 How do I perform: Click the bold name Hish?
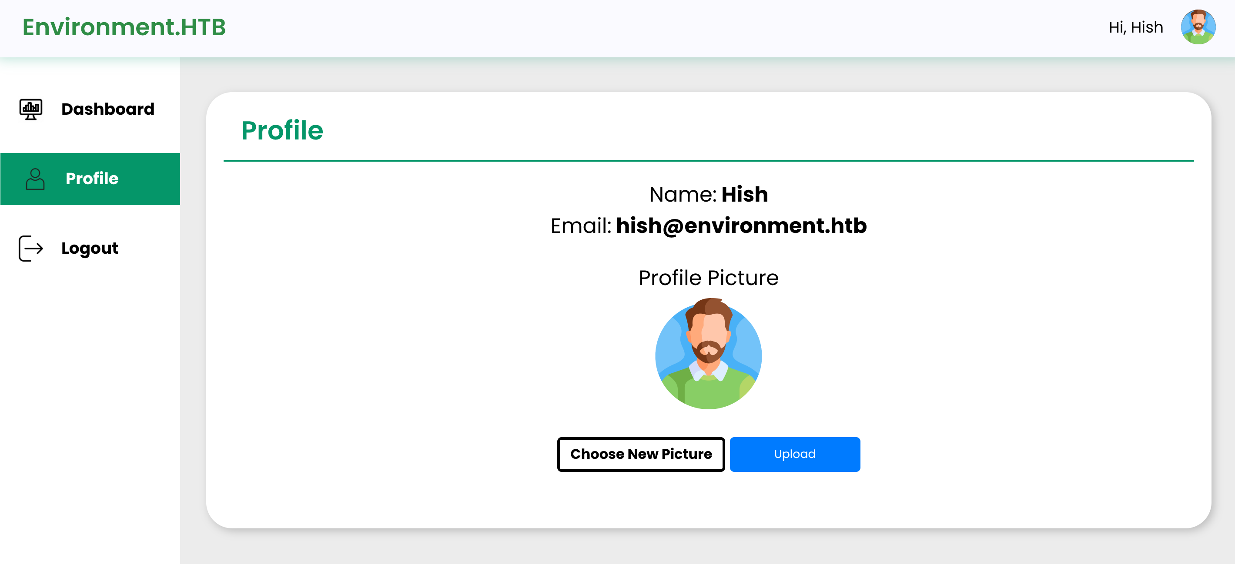745,194
